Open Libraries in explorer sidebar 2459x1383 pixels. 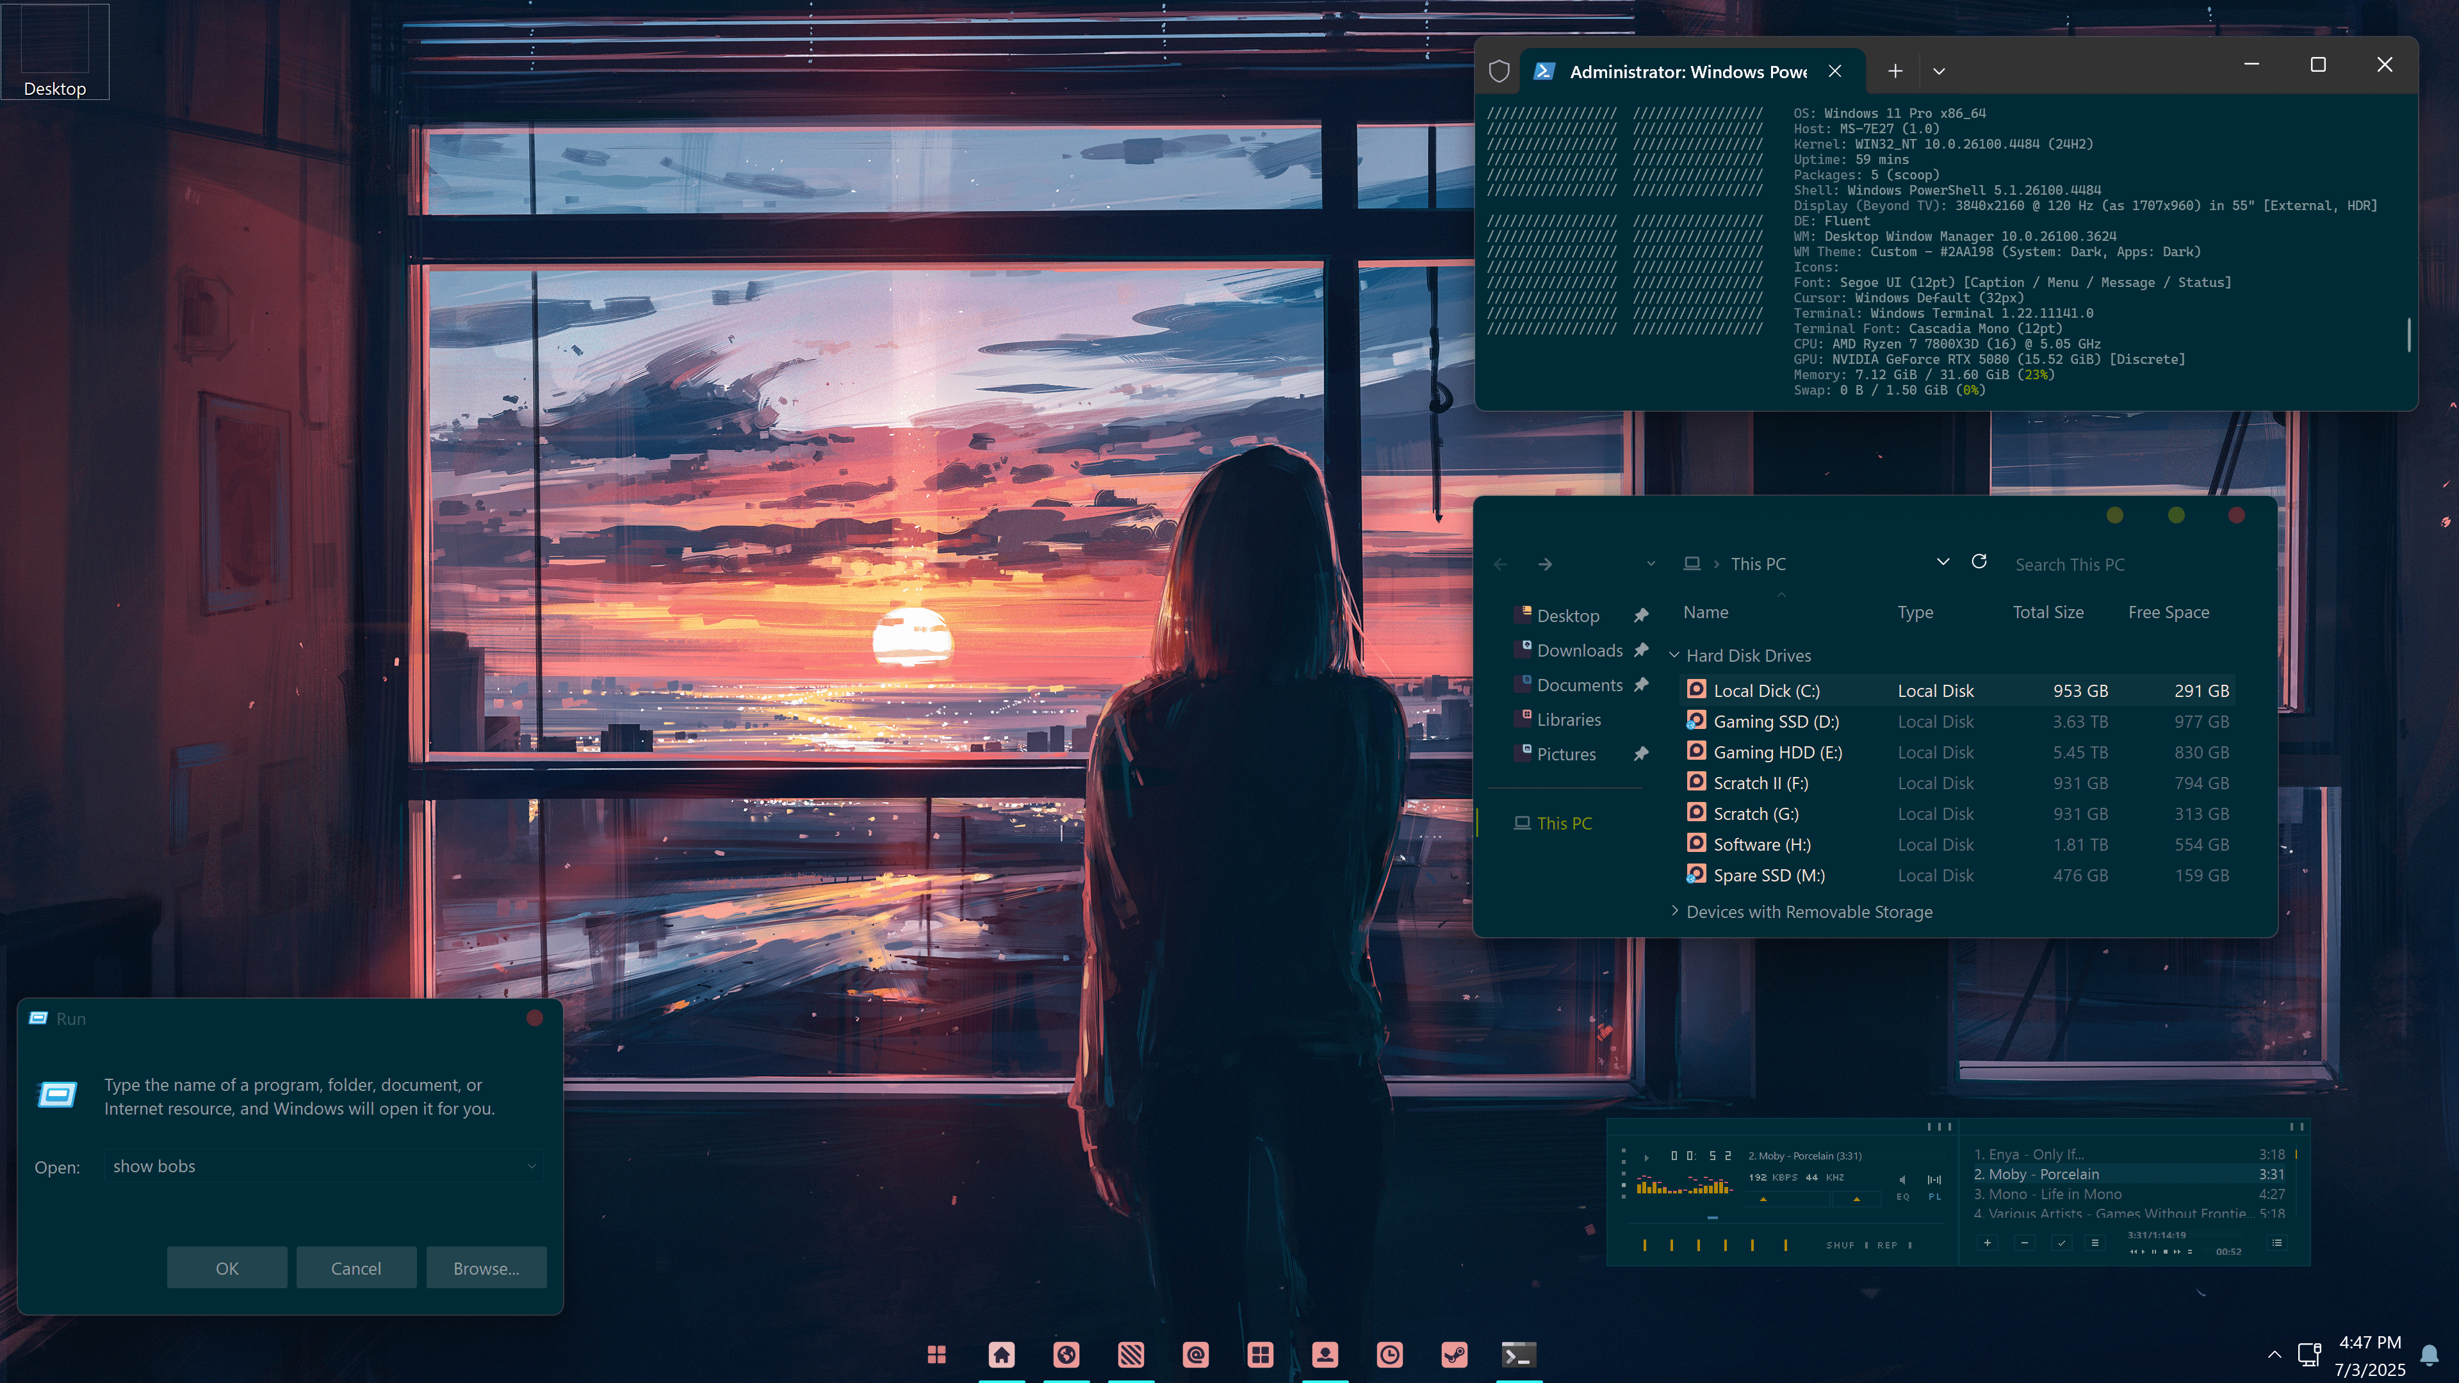point(1569,719)
